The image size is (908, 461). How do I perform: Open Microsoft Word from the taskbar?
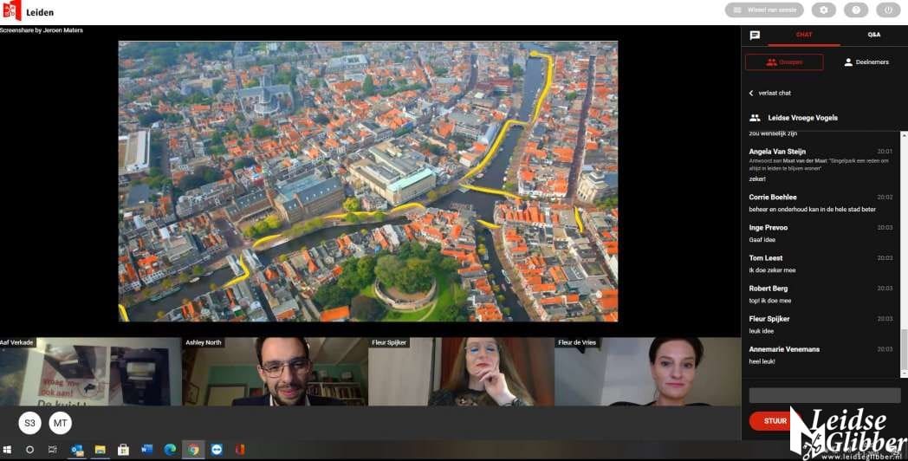click(146, 450)
